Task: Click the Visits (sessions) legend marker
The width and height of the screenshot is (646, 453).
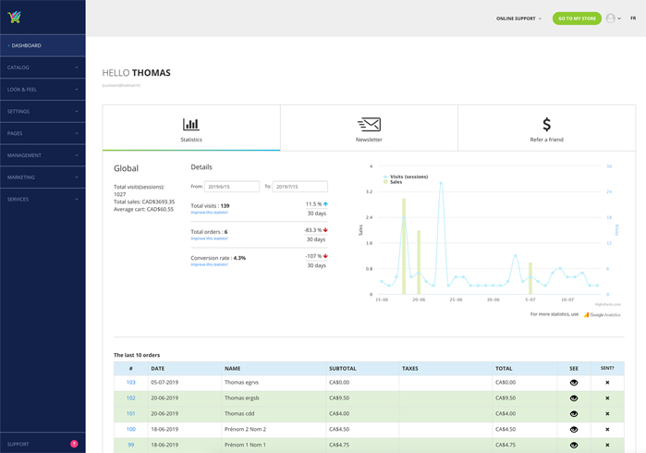Action: tap(385, 177)
